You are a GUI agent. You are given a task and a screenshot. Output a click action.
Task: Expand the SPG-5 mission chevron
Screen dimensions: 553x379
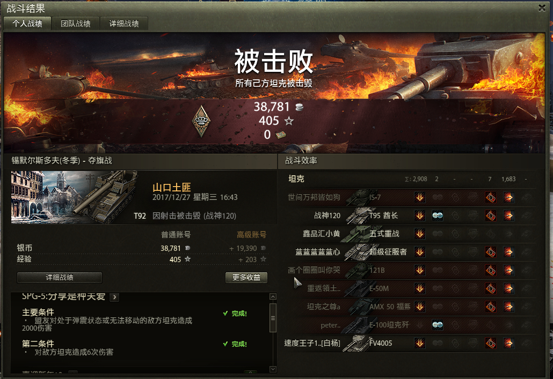[x=114, y=297]
